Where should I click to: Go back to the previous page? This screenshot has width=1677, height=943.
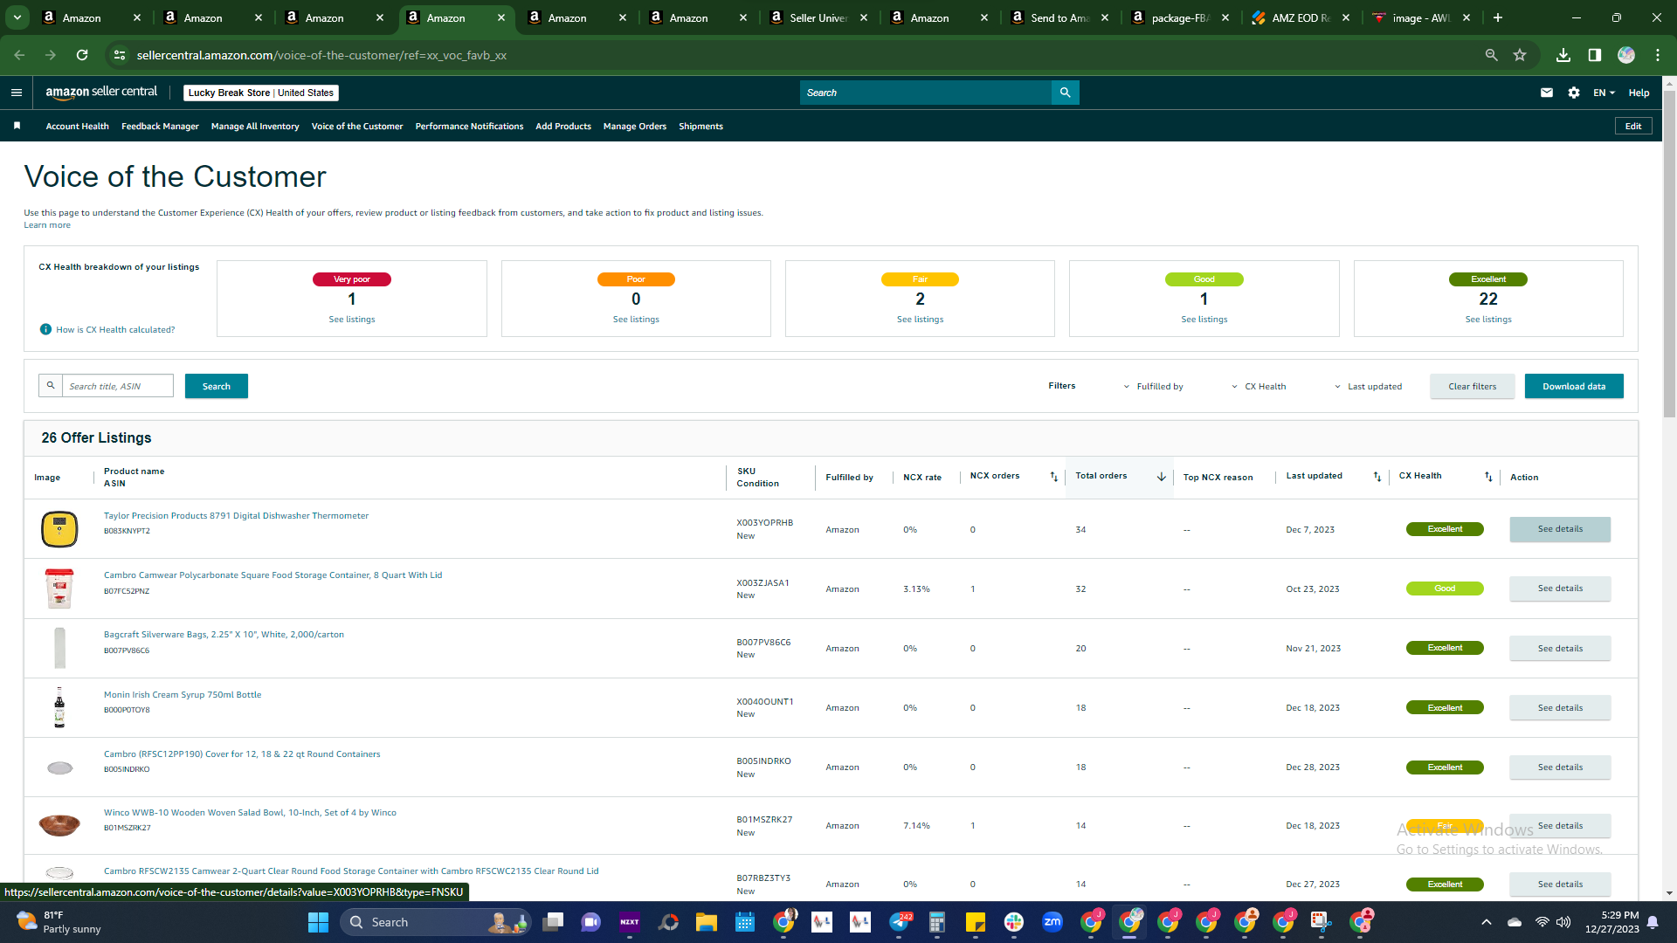19,55
